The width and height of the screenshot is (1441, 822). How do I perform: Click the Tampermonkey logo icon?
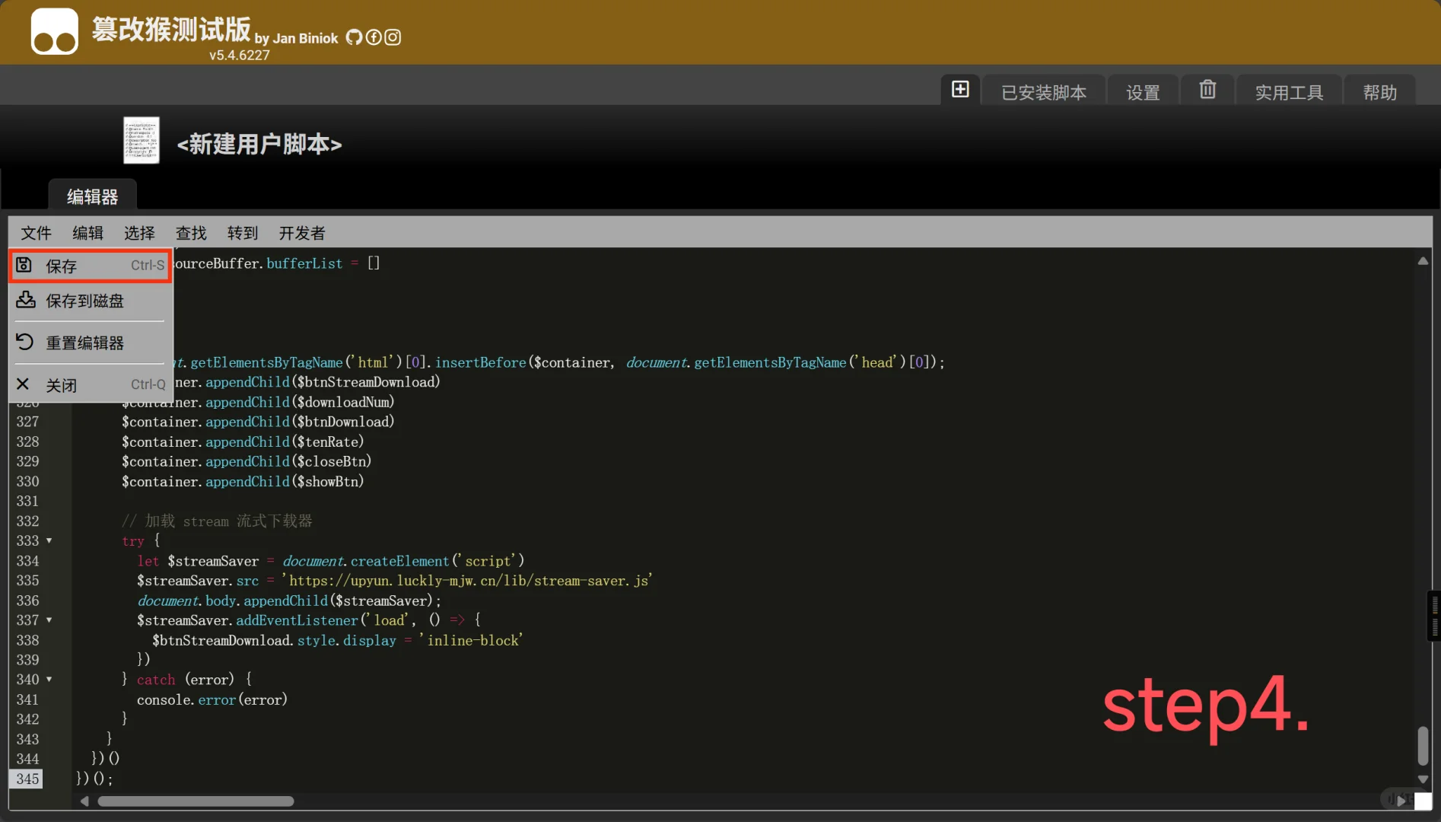pos(54,32)
